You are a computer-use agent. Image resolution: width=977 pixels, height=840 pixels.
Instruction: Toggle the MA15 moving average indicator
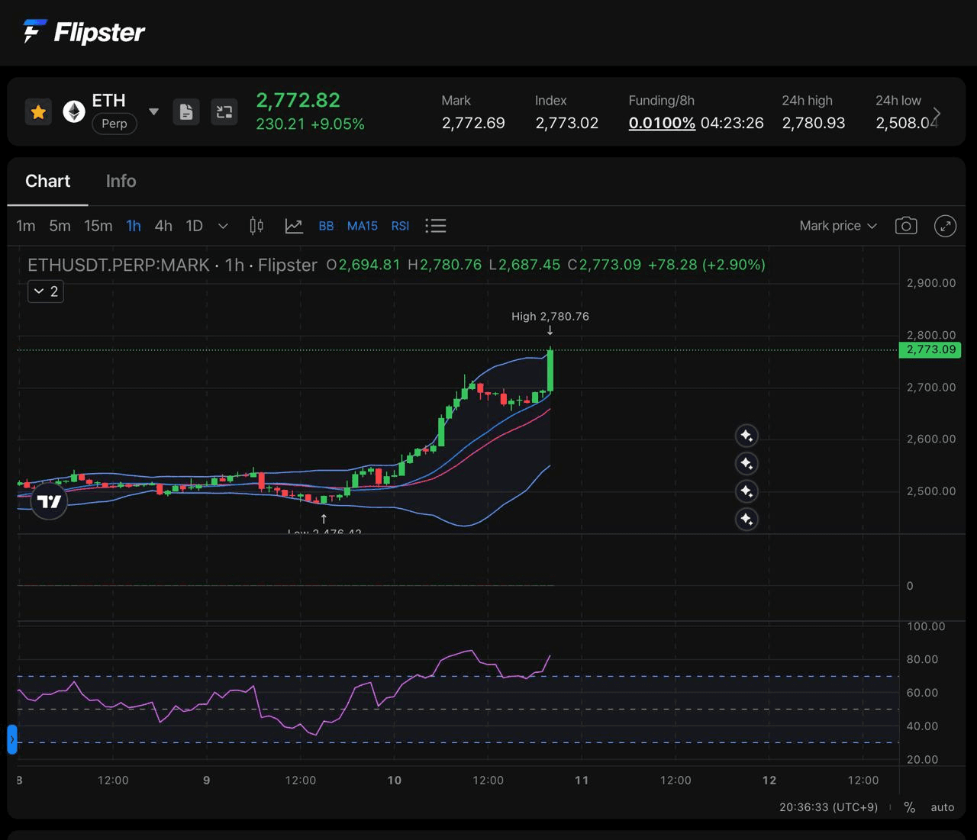pos(362,226)
